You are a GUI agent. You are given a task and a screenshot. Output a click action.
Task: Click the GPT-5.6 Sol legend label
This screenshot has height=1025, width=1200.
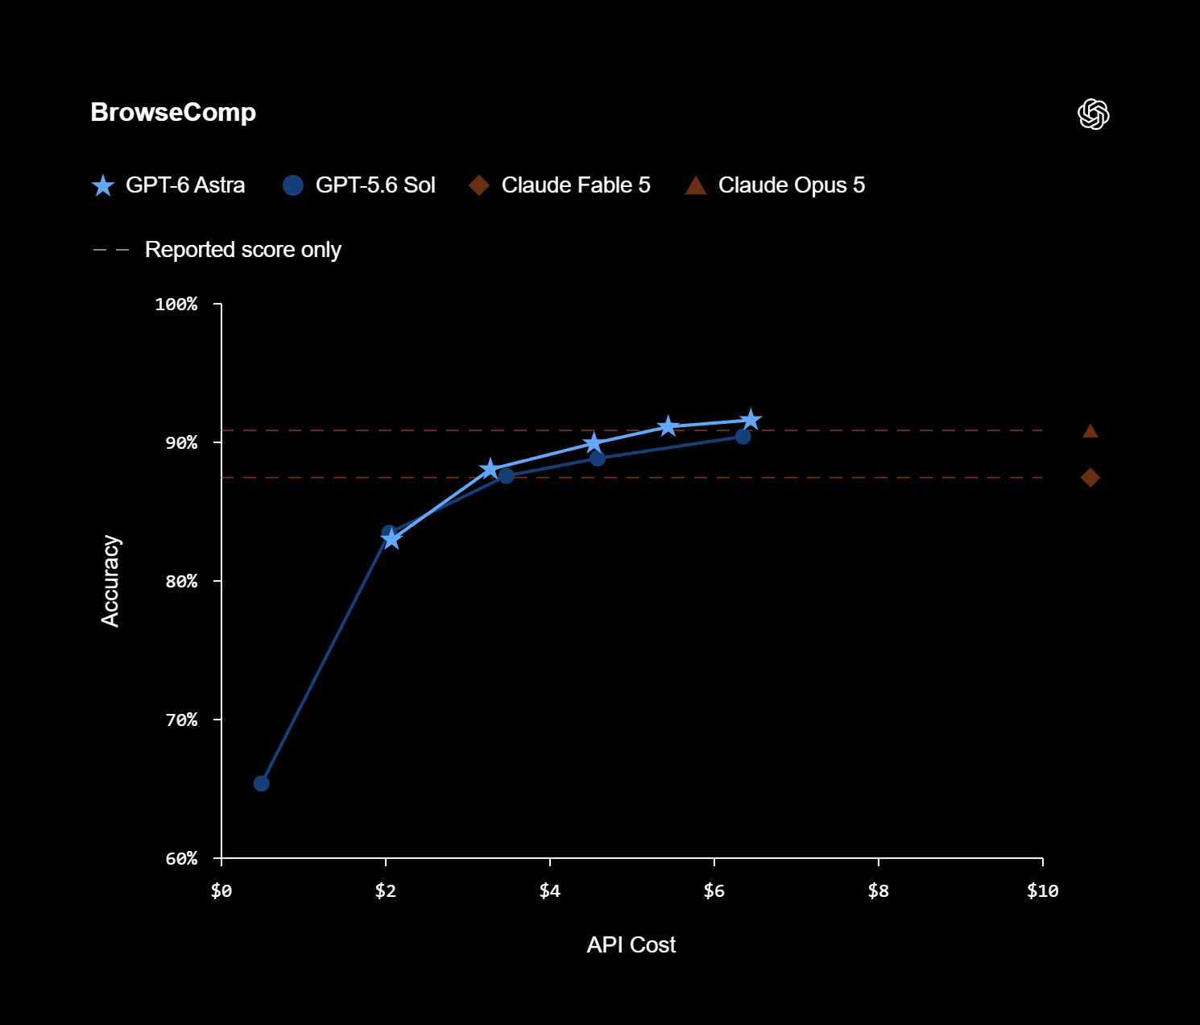coord(375,185)
